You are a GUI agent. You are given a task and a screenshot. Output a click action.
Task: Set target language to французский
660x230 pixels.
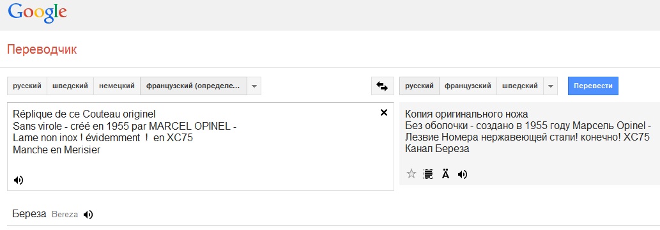pyautogui.click(x=468, y=86)
